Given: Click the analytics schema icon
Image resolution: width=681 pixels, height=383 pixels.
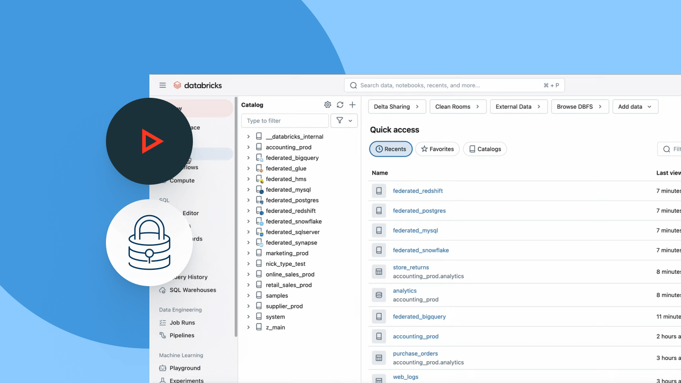Looking at the screenshot, I should (x=379, y=295).
